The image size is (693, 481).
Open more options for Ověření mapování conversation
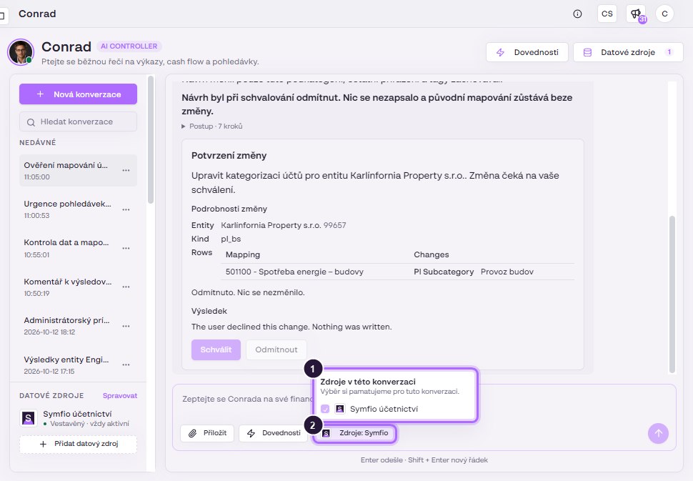point(126,170)
